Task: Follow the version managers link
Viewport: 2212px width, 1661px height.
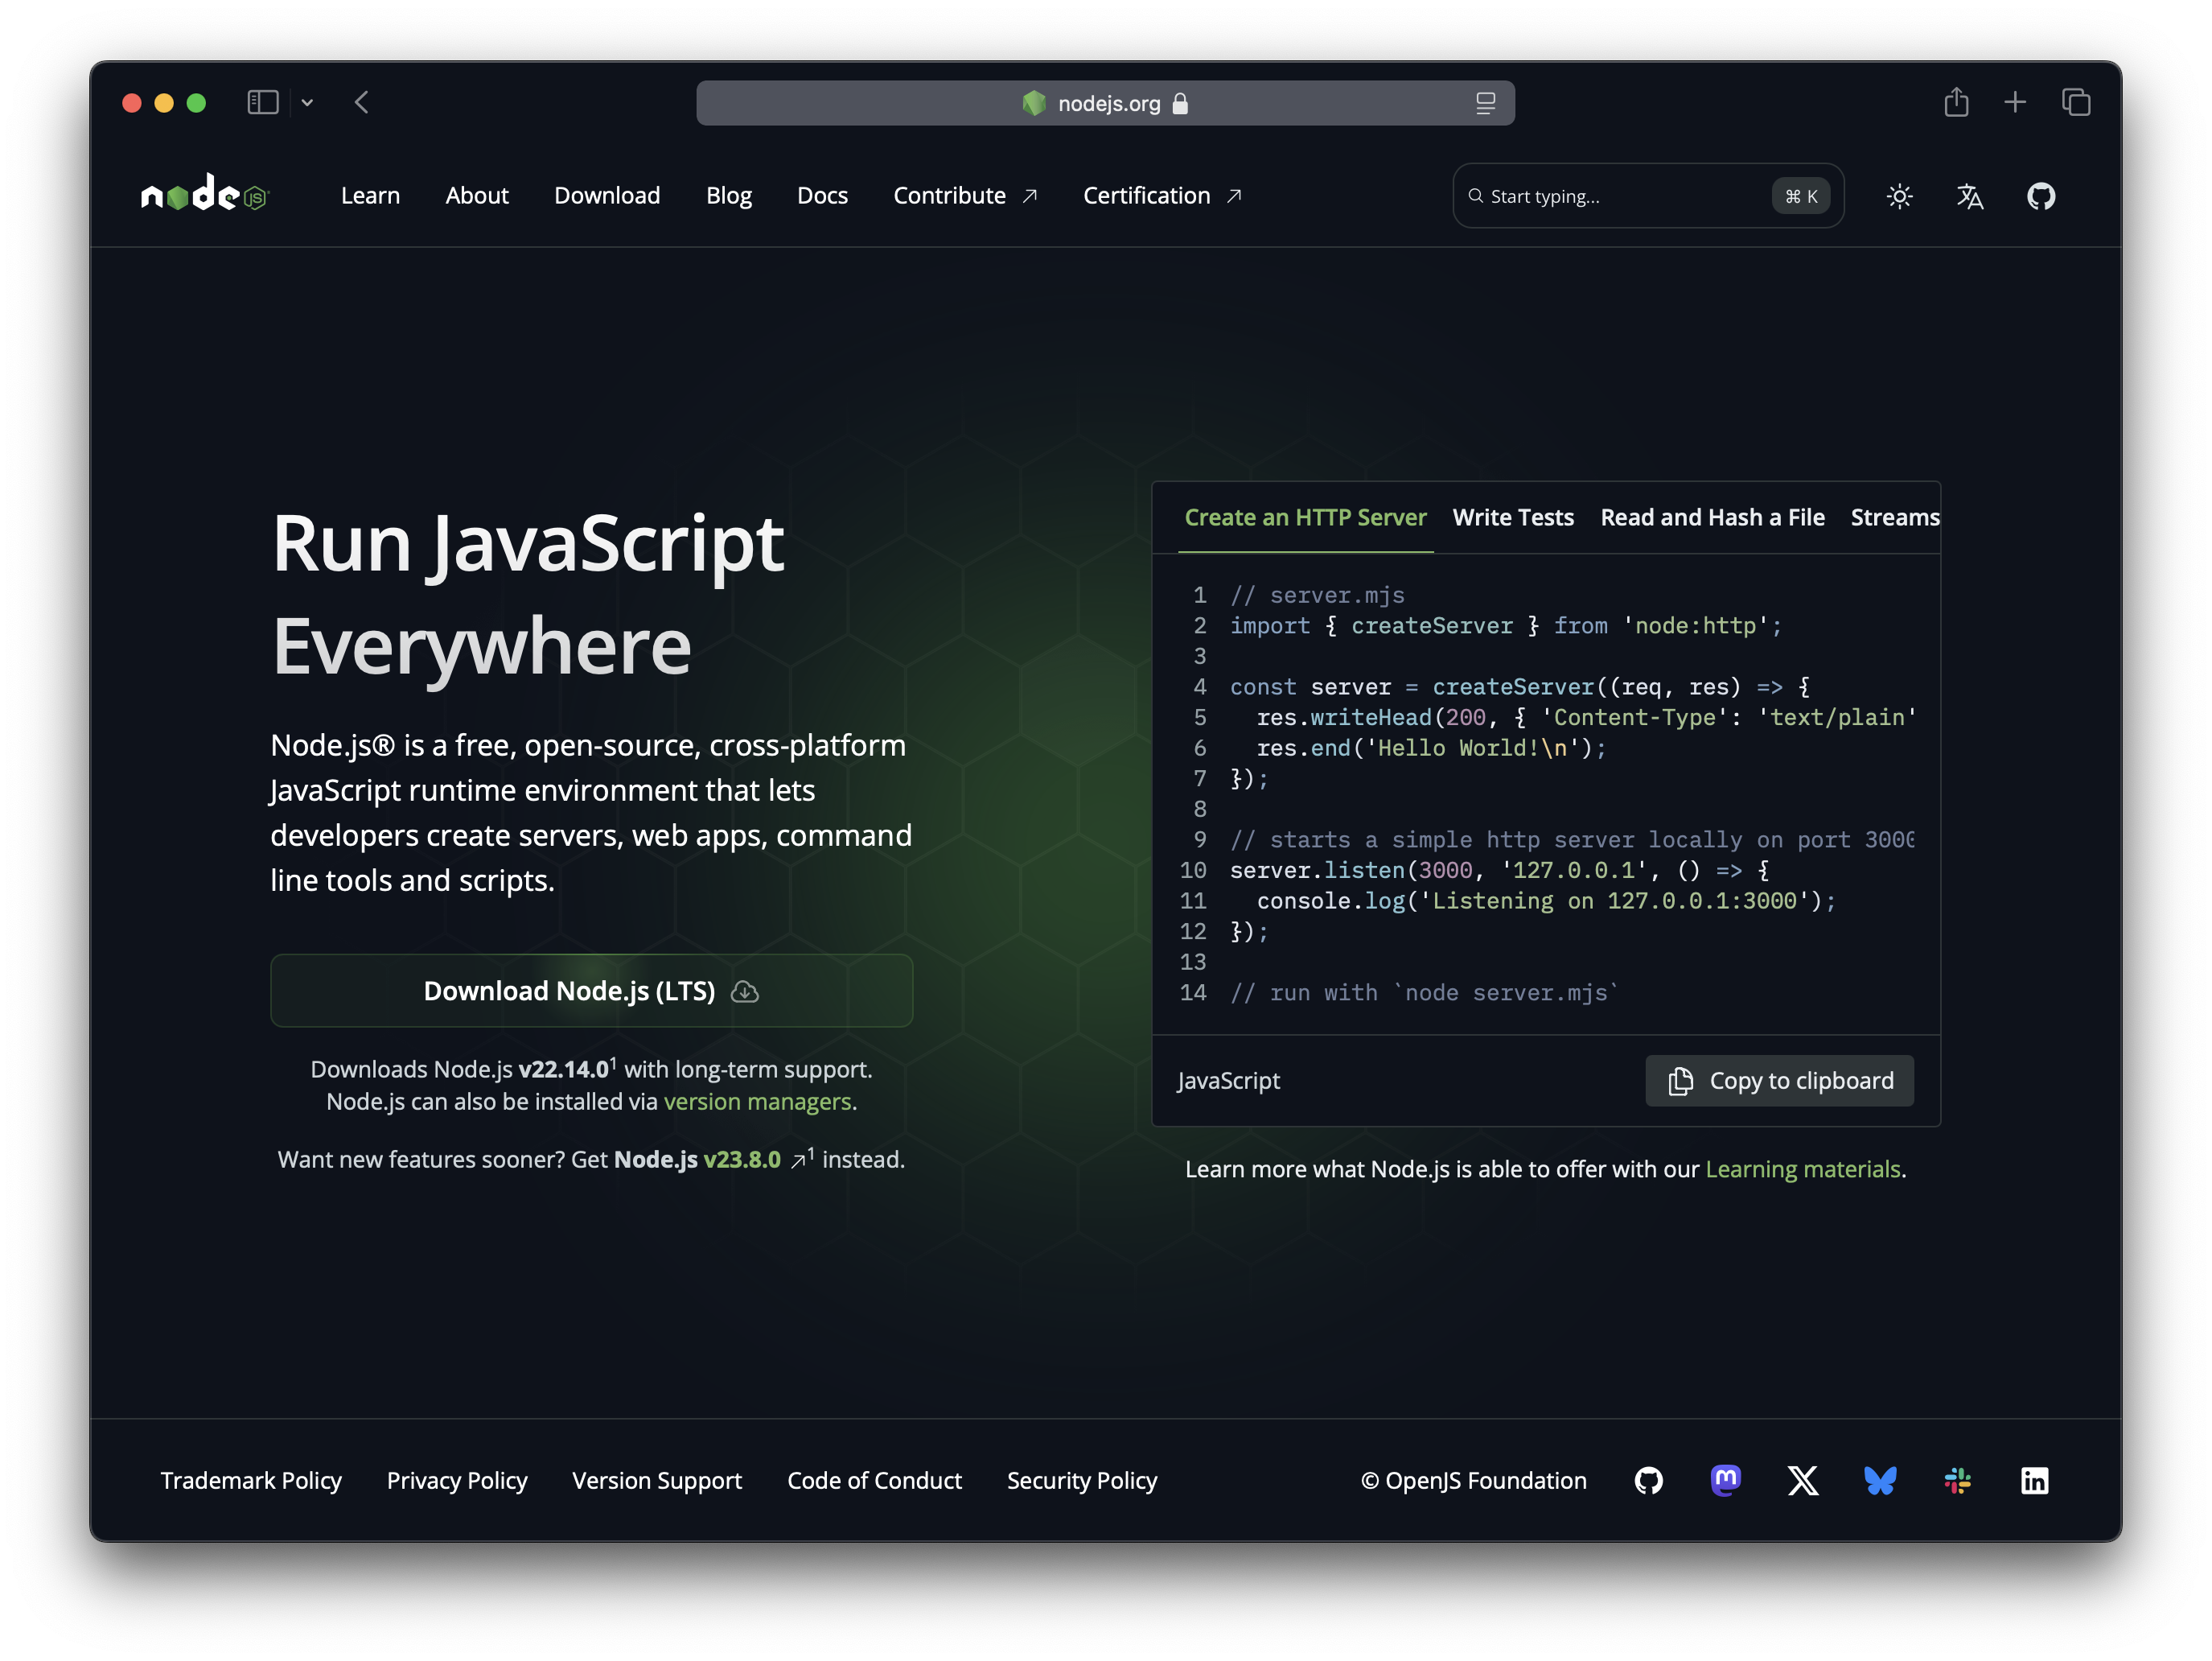Action: click(x=758, y=1102)
